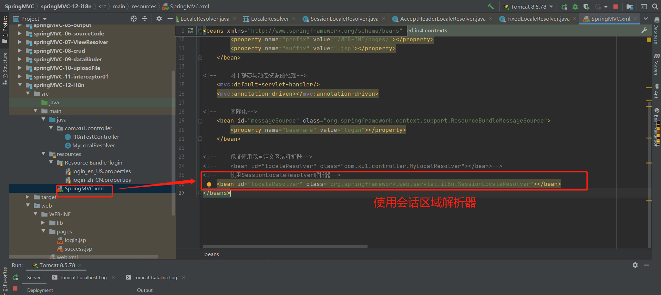Click the wrench icon in editor notification
Image resolution: width=661 pixels, height=295 pixels.
(x=644, y=30)
